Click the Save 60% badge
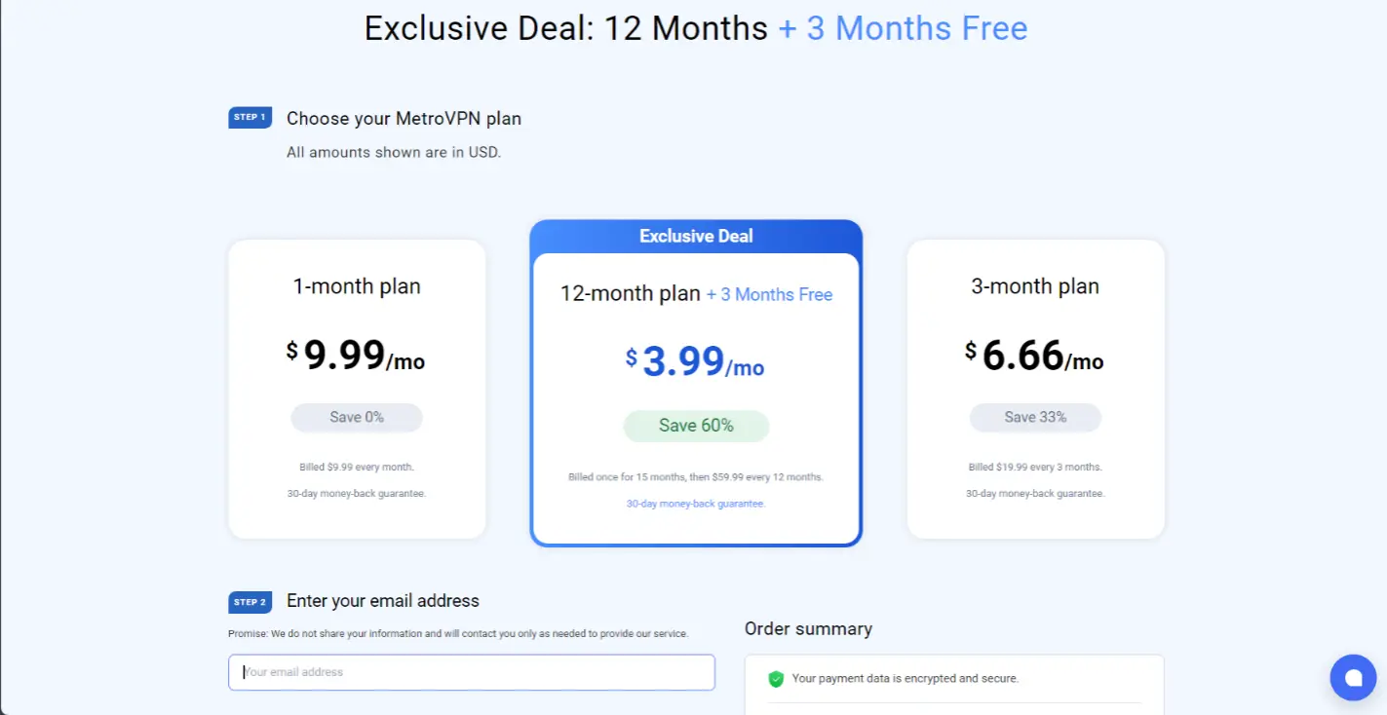 696,426
